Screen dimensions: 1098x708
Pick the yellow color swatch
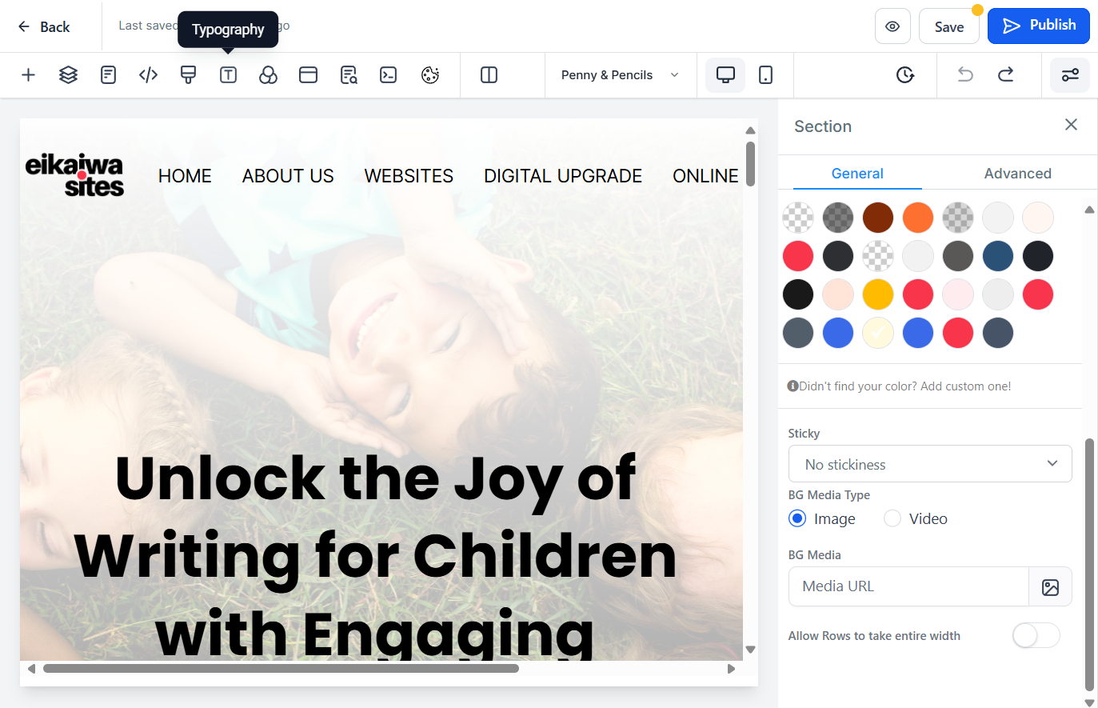click(878, 294)
